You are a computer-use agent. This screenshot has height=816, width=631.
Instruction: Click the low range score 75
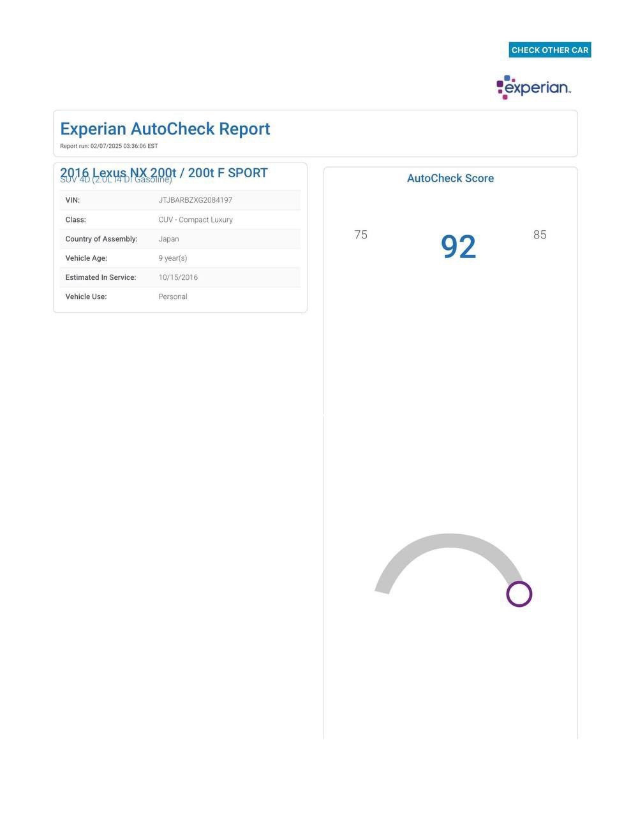pyautogui.click(x=361, y=235)
